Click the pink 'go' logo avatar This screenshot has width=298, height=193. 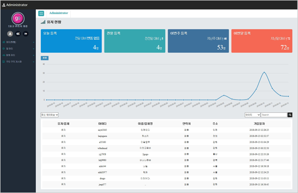click(18, 19)
